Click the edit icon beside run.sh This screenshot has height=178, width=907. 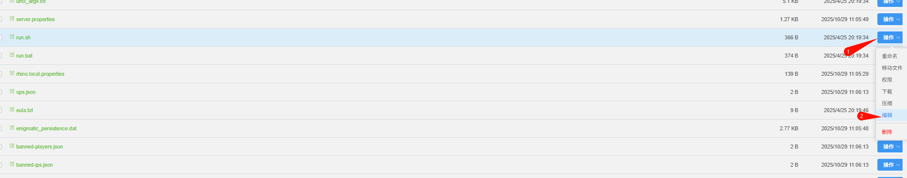tap(12, 37)
